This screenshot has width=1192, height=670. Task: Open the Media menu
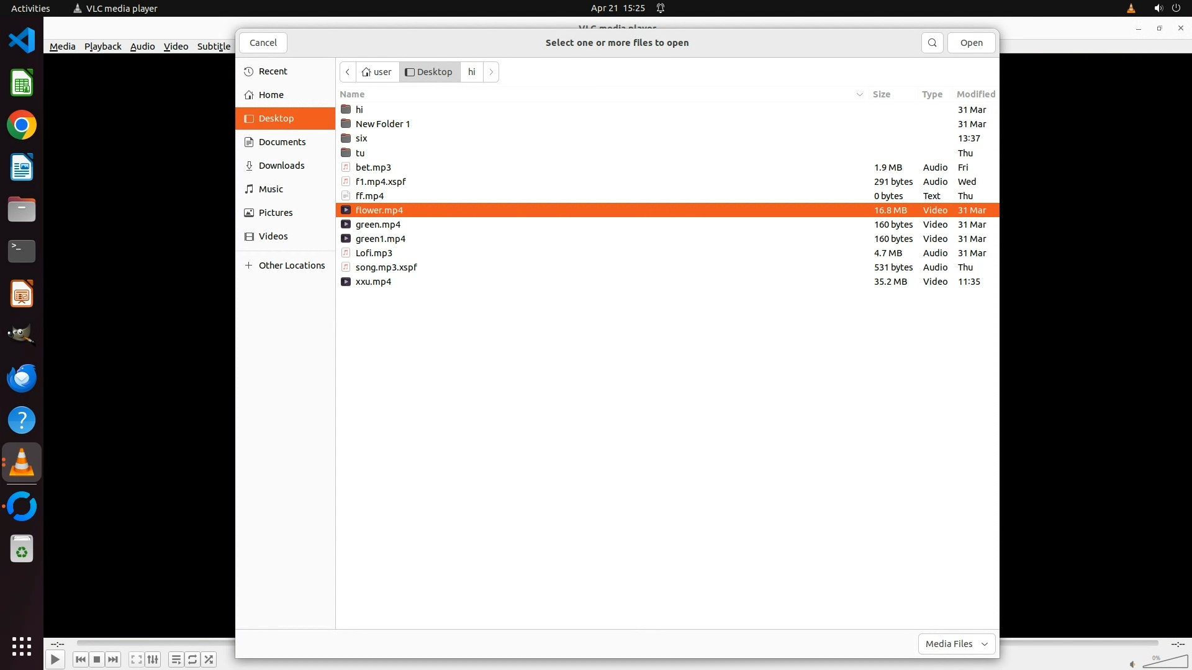pos(62,47)
